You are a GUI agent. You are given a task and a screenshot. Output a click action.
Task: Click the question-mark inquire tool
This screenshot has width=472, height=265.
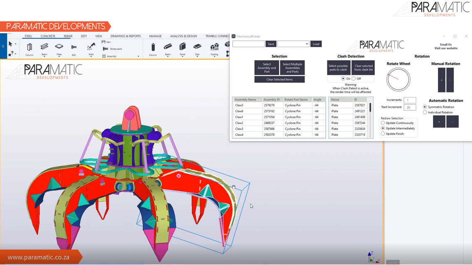coord(10,53)
